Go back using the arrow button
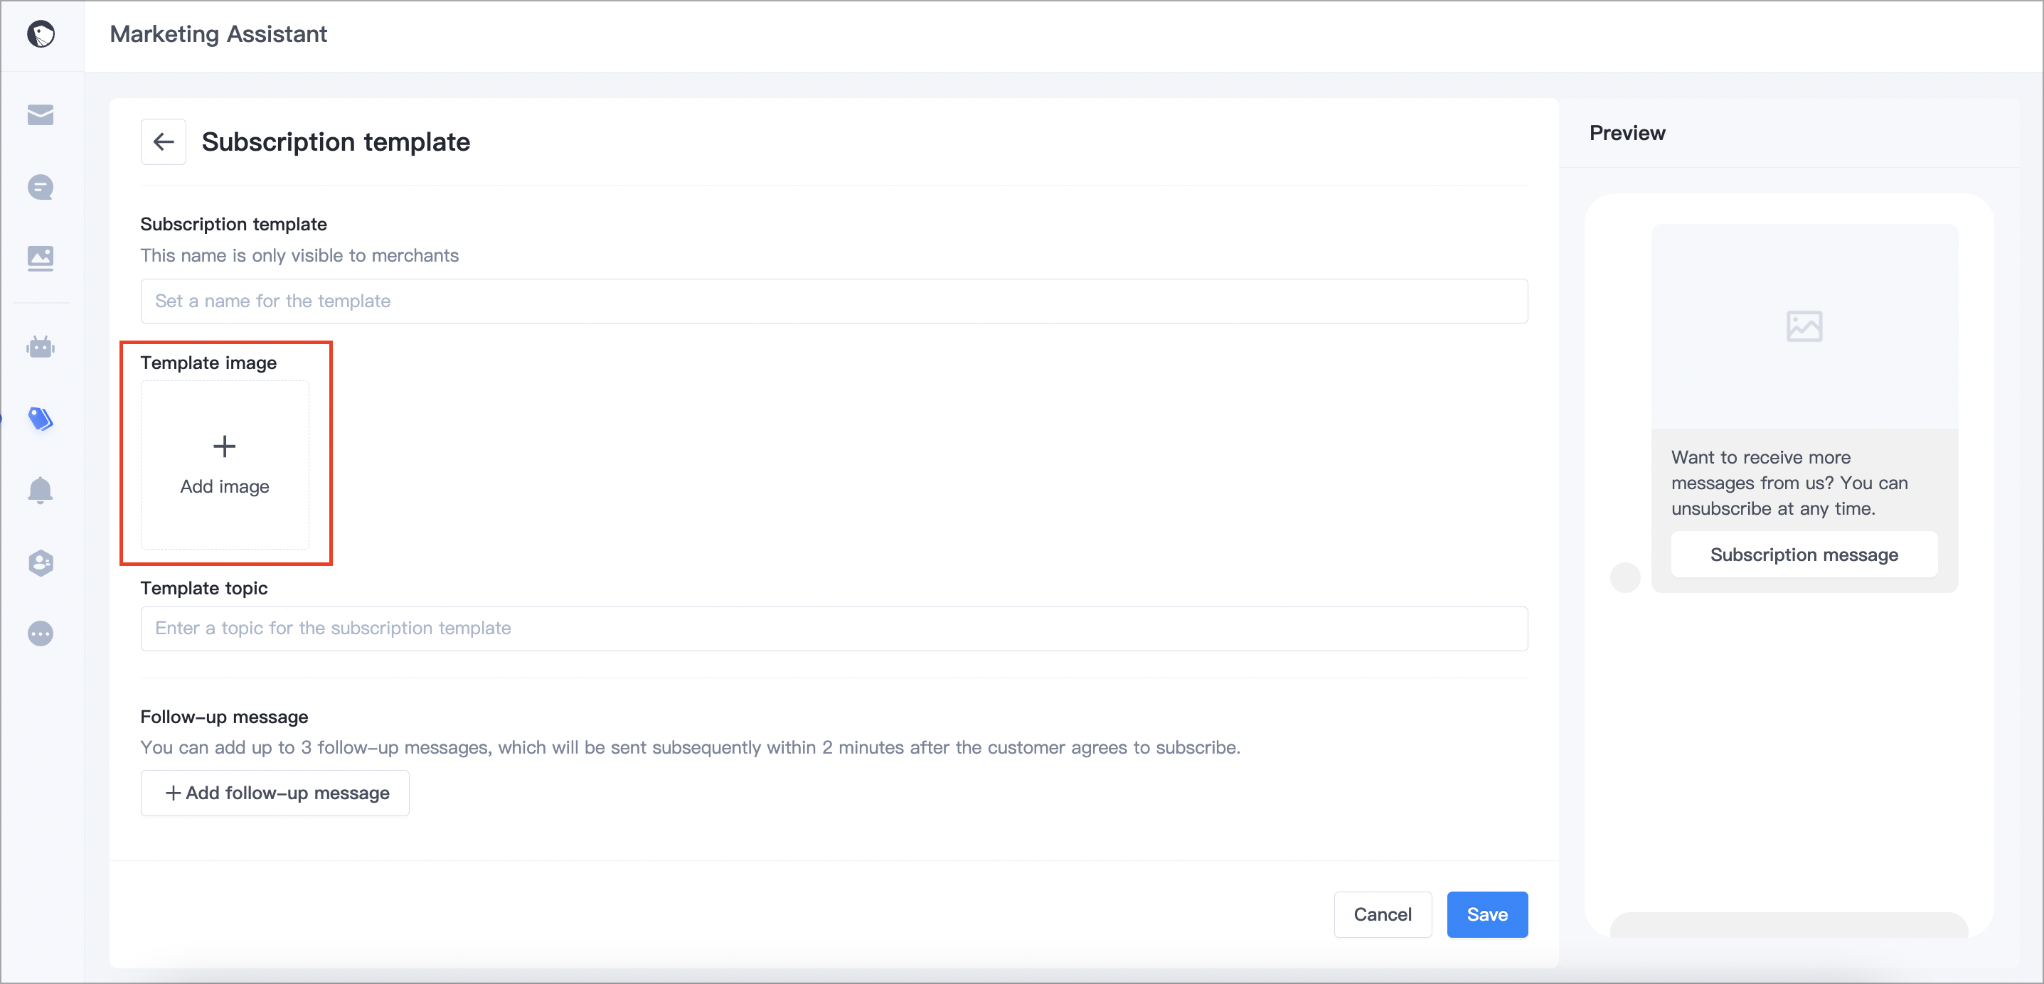Viewport: 2044px width, 984px height. point(164,142)
